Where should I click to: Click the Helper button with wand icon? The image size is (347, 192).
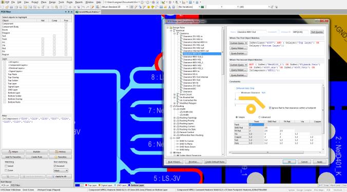click(13, 152)
